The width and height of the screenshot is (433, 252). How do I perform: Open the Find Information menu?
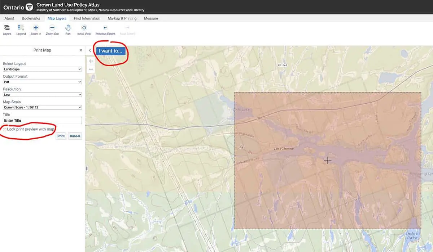point(87,18)
